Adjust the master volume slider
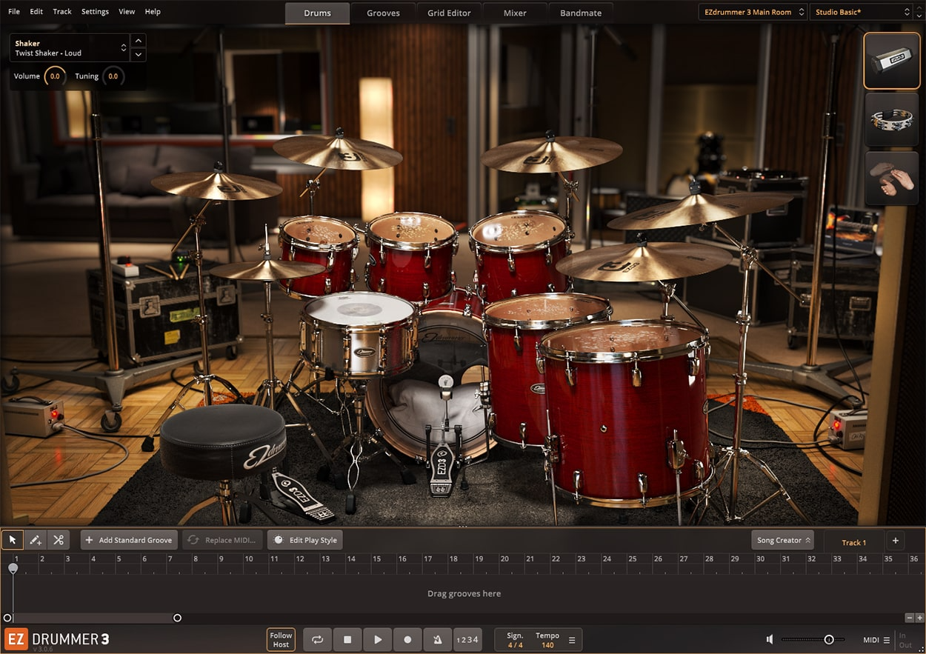This screenshot has height=654, width=926. point(829,639)
